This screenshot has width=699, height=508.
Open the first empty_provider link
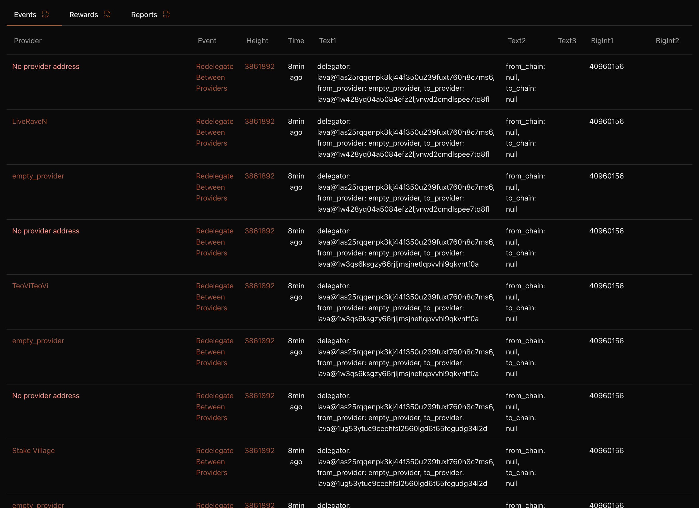pos(38,176)
